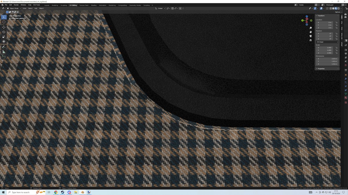Open the pivot point dropdown

pyautogui.click(x=168, y=8)
